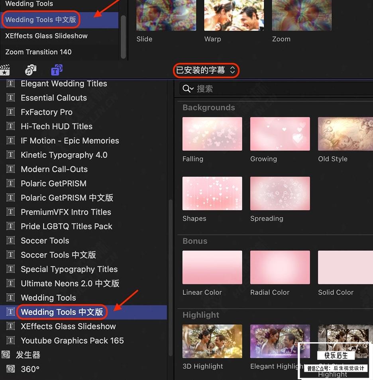Select Polaric GetPRISM category

click(x=54, y=183)
